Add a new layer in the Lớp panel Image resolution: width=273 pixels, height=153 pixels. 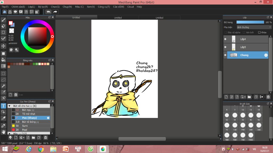[x=226, y=97]
